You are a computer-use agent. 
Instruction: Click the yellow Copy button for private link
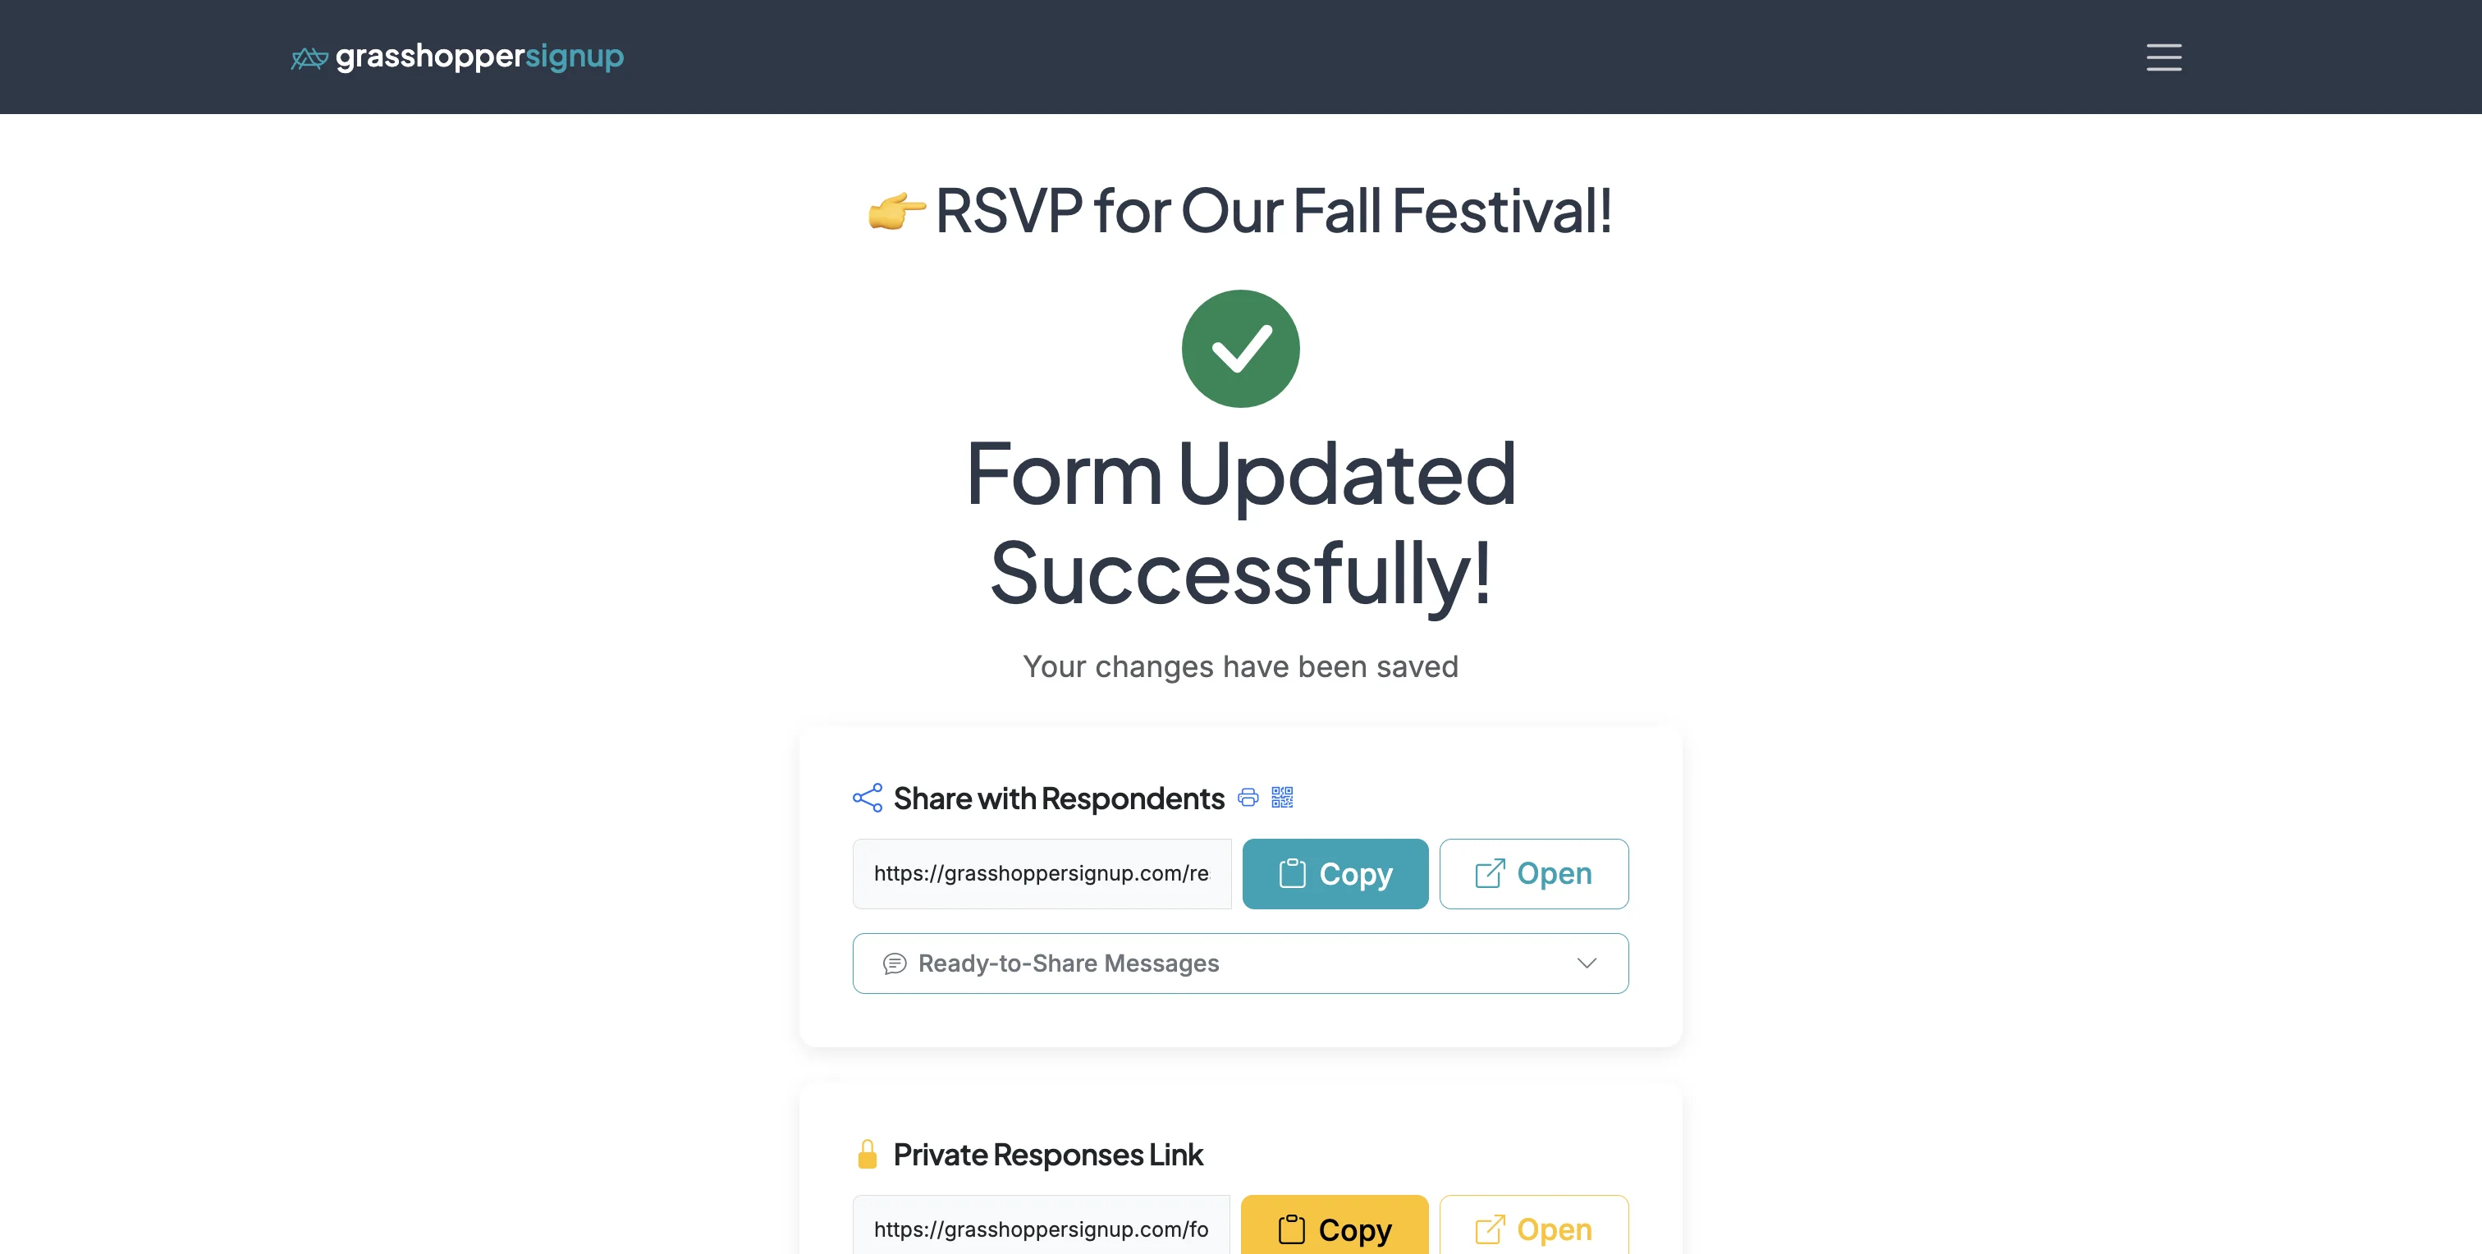[x=1335, y=1229]
